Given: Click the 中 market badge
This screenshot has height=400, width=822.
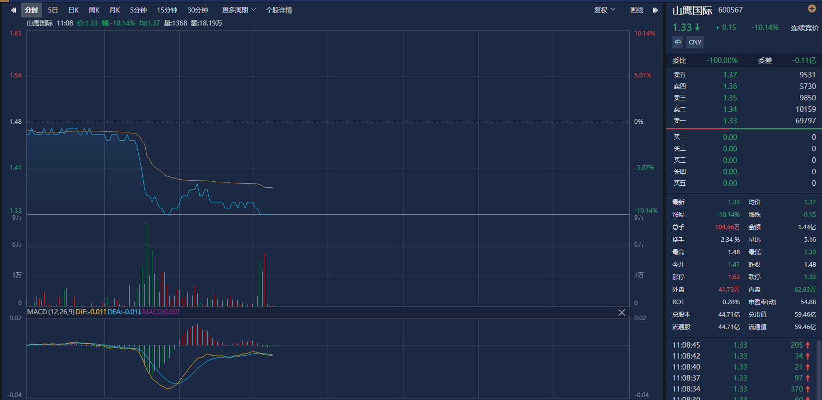Looking at the screenshot, I should coord(678,42).
